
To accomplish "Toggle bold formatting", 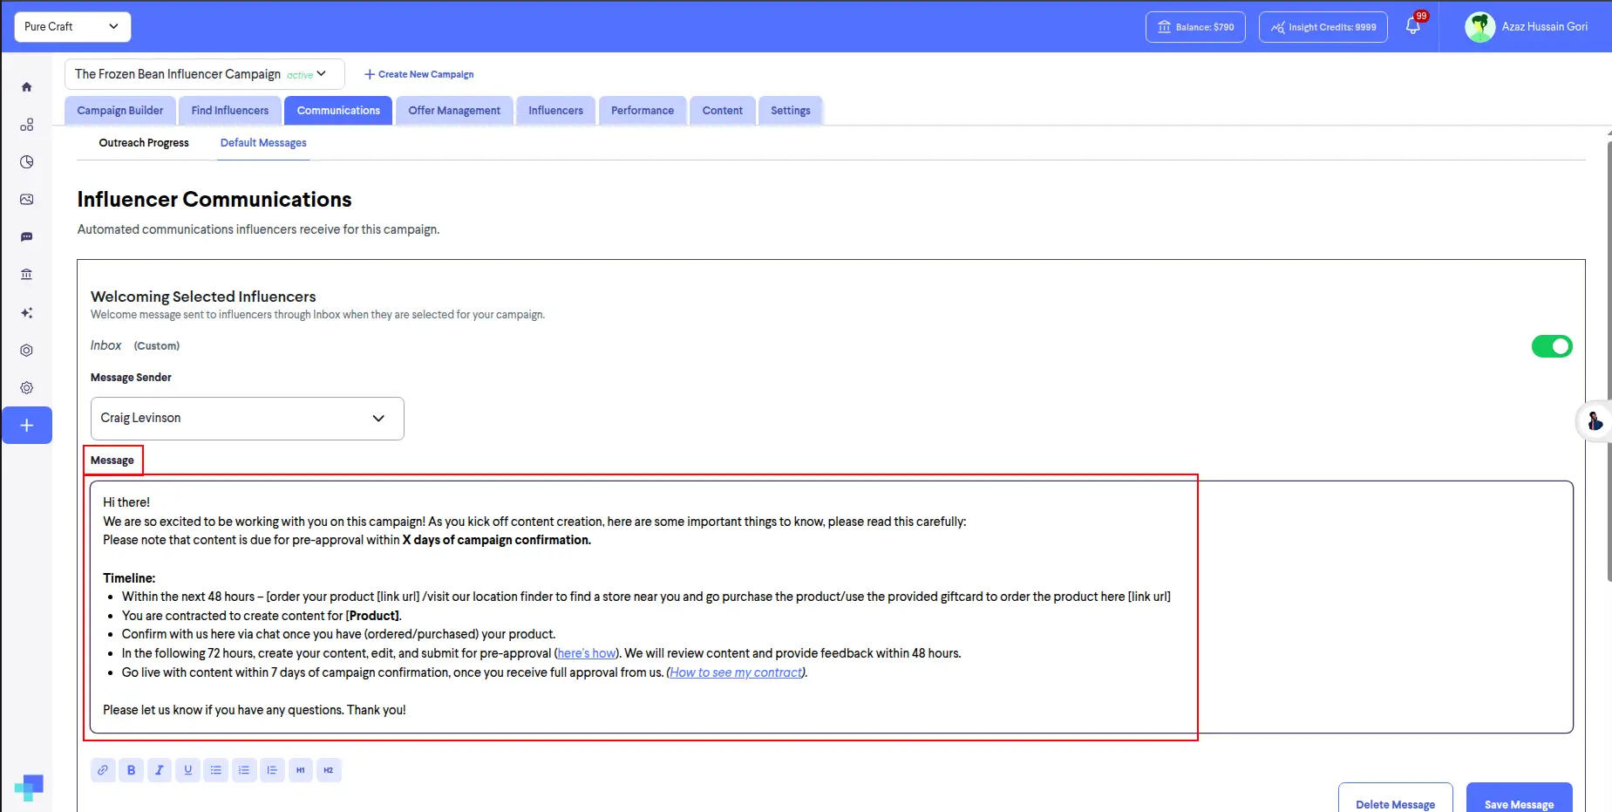I will (131, 770).
